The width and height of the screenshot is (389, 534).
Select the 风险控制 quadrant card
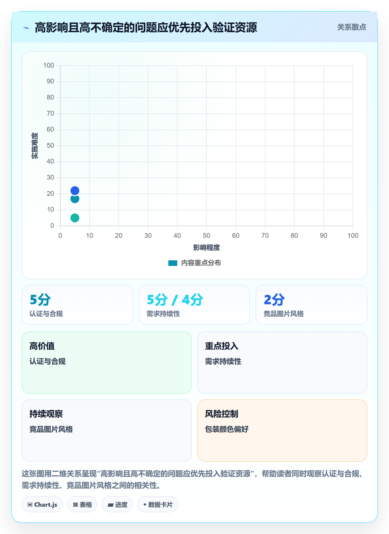click(x=282, y=431)
